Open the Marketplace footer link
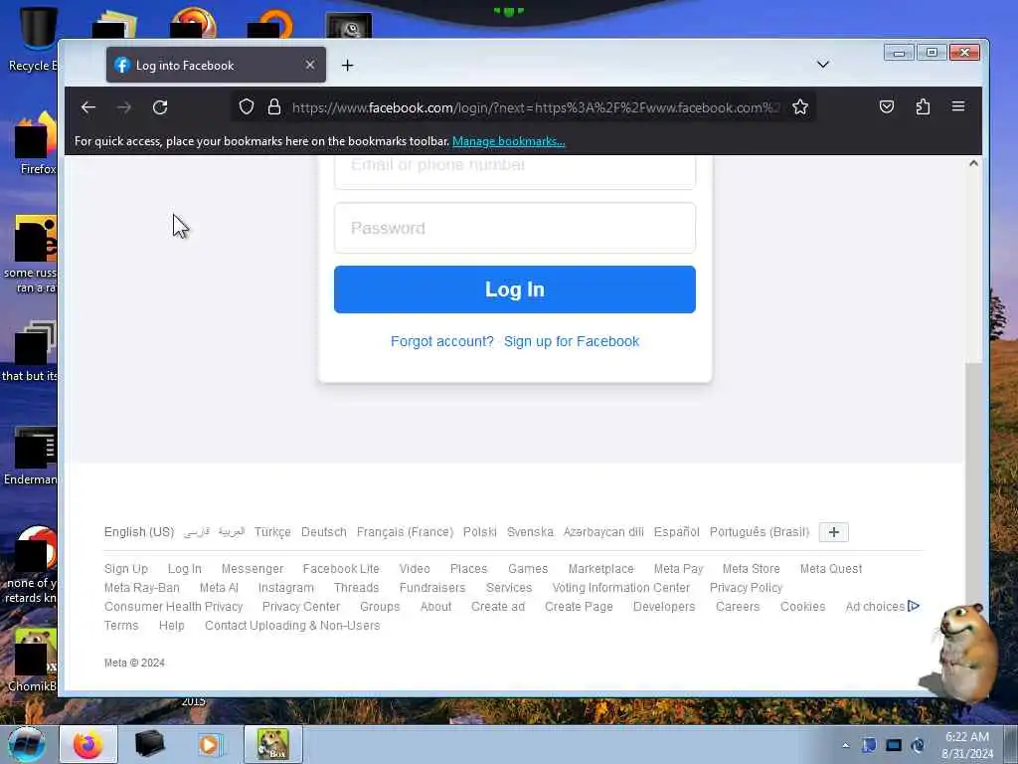This screenshot has height=764, width=1018. tap(601, 569)
